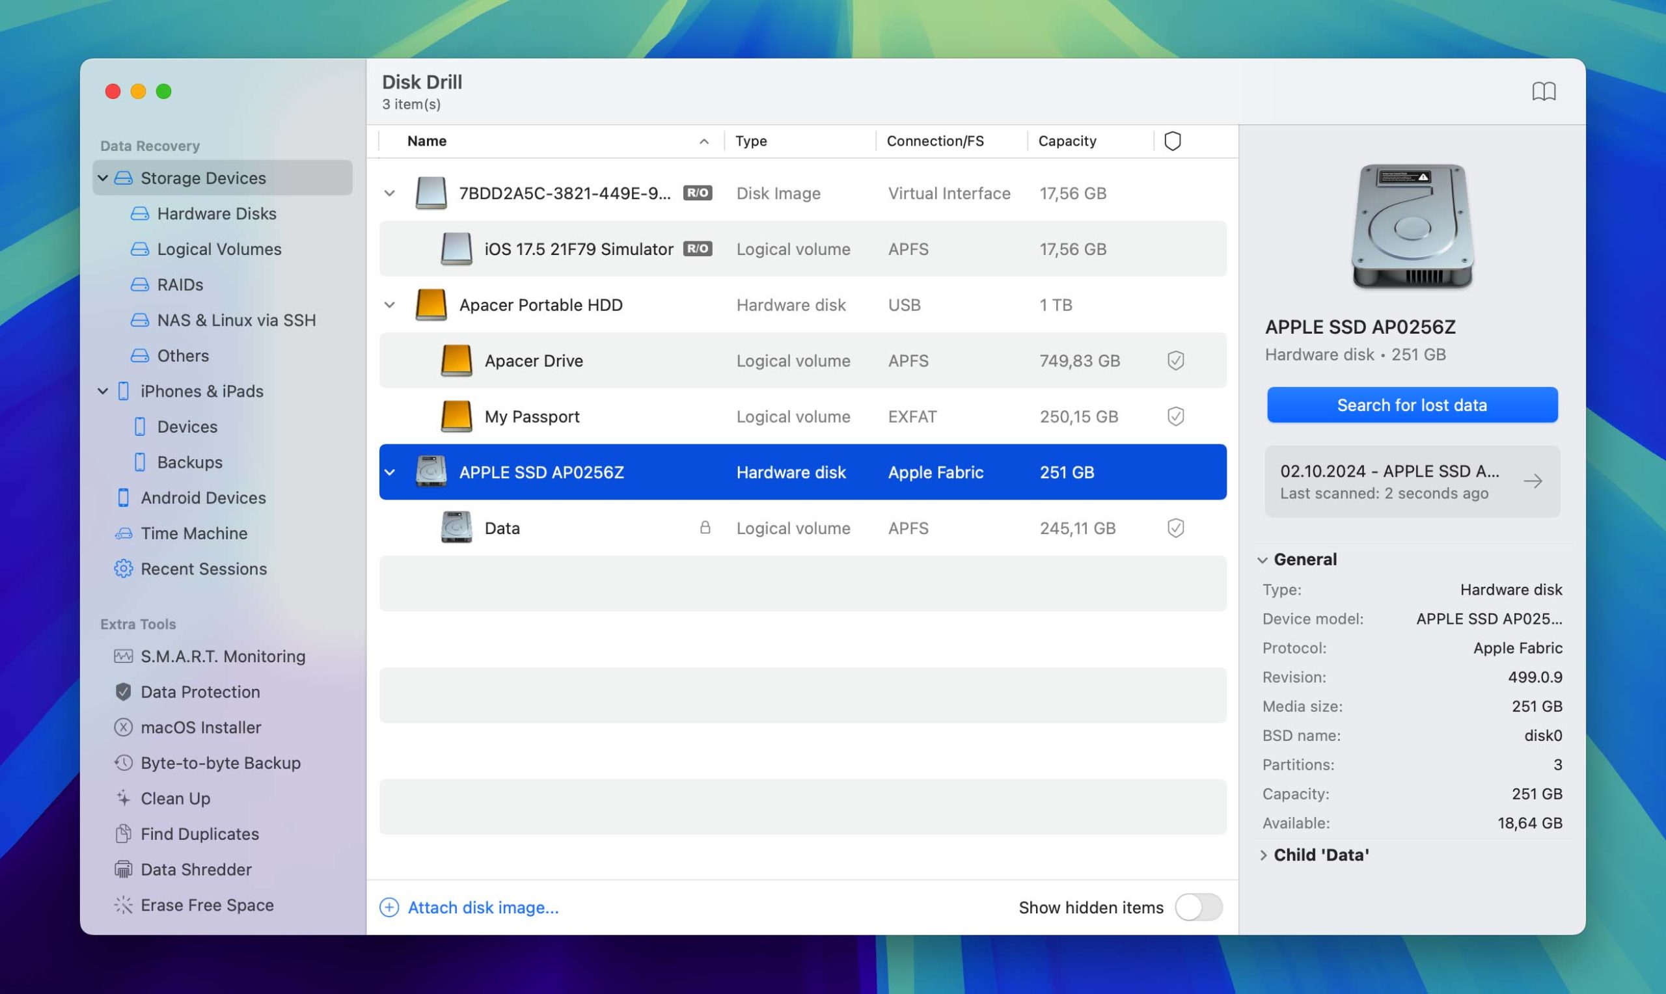
Task: Collapse the Apacer Portable HDD row
Action: click(389, 306)
